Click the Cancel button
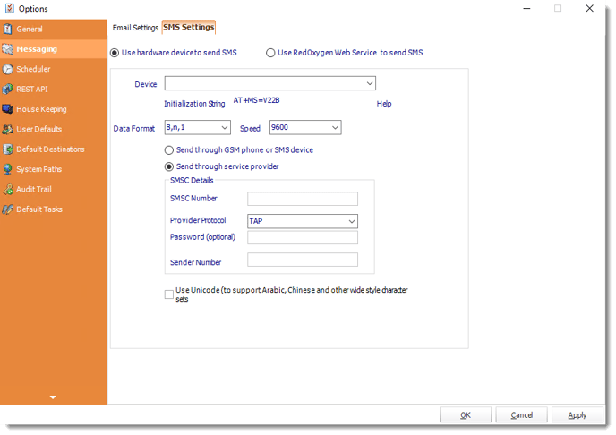The width and height of the screenshot is (616, 435). (x=521, y=415)
